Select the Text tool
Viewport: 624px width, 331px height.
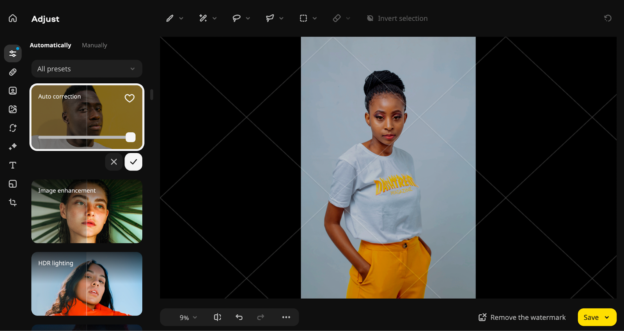coord(13,165)
